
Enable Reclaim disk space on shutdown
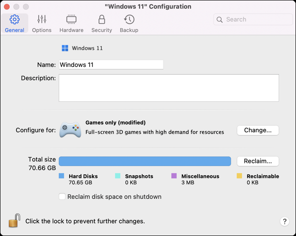click(62, 197)
